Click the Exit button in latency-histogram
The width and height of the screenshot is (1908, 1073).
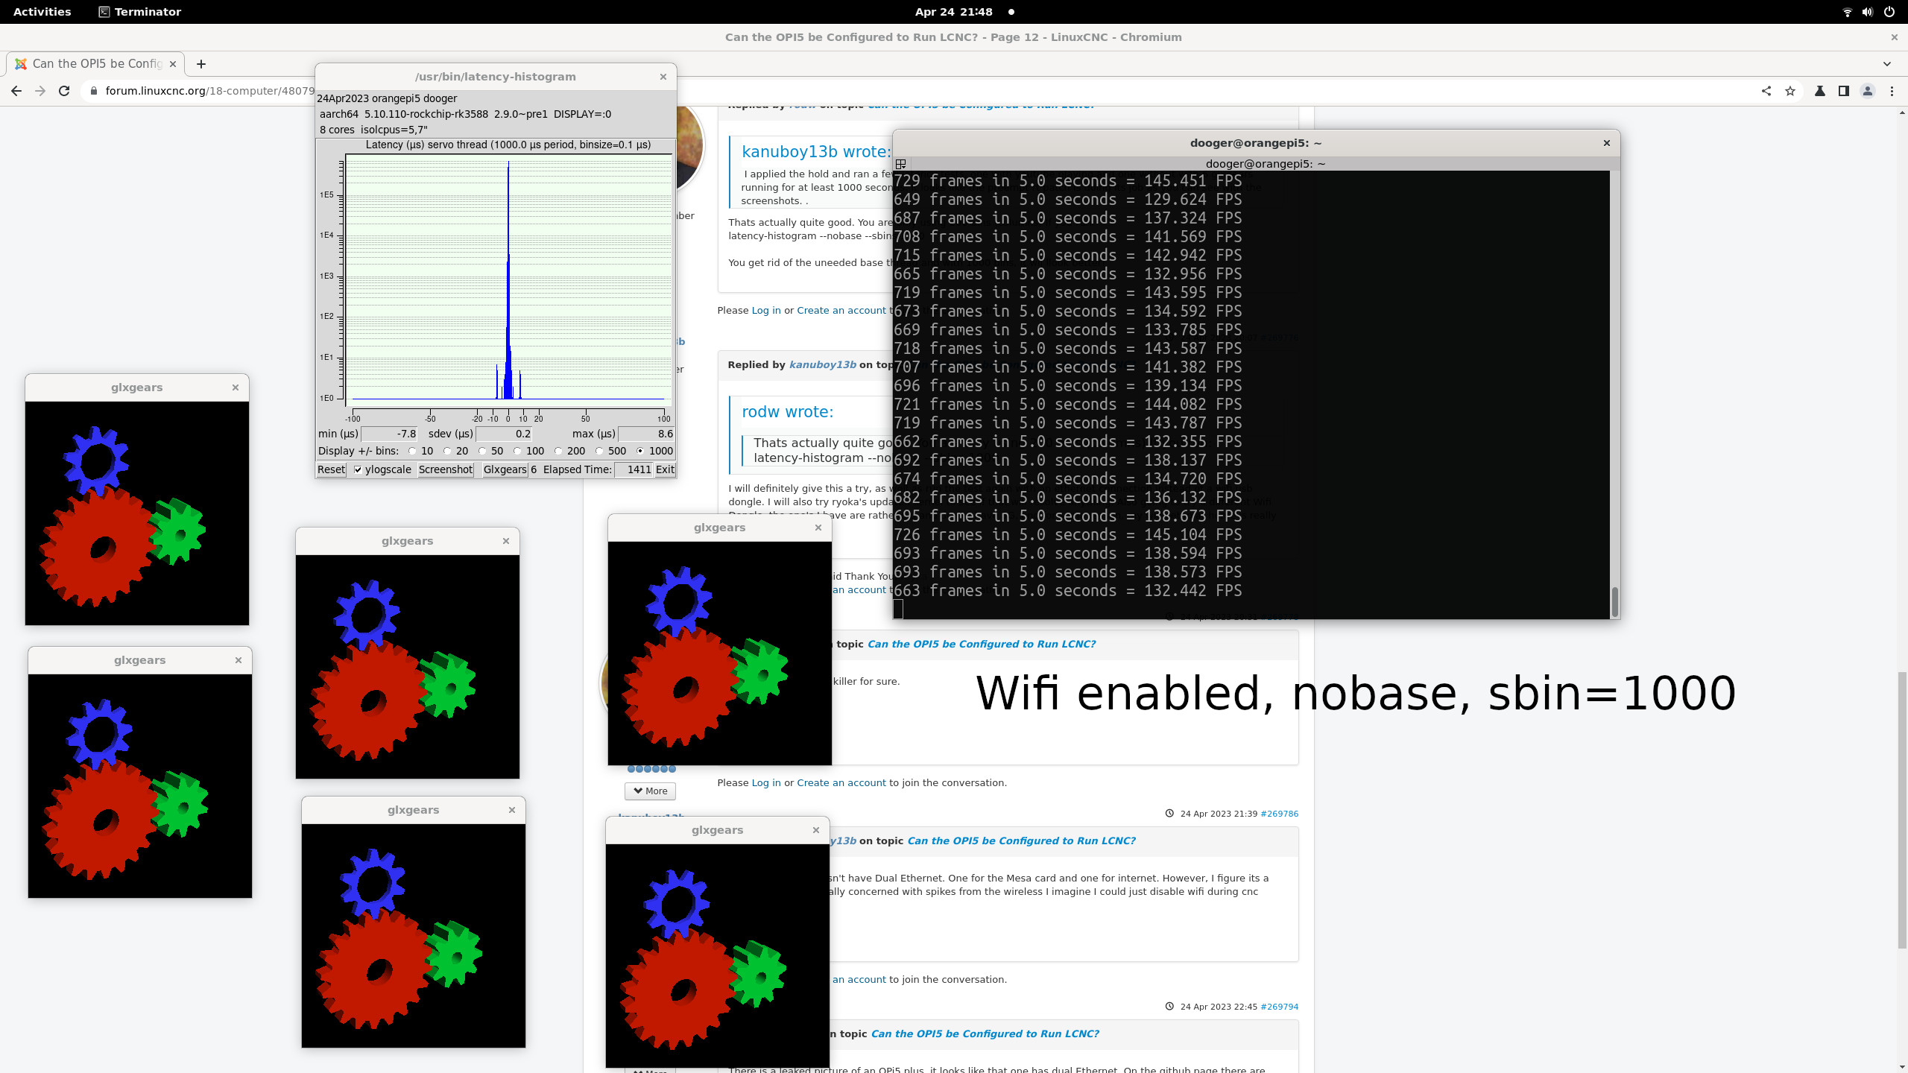click(665, 469)
